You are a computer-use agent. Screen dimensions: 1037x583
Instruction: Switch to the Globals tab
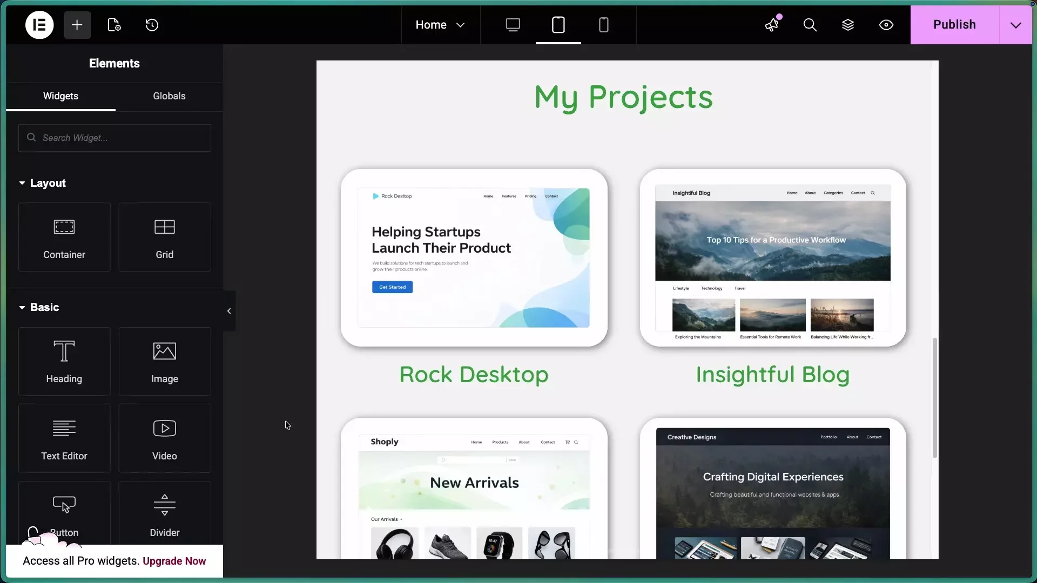(169, 96)
